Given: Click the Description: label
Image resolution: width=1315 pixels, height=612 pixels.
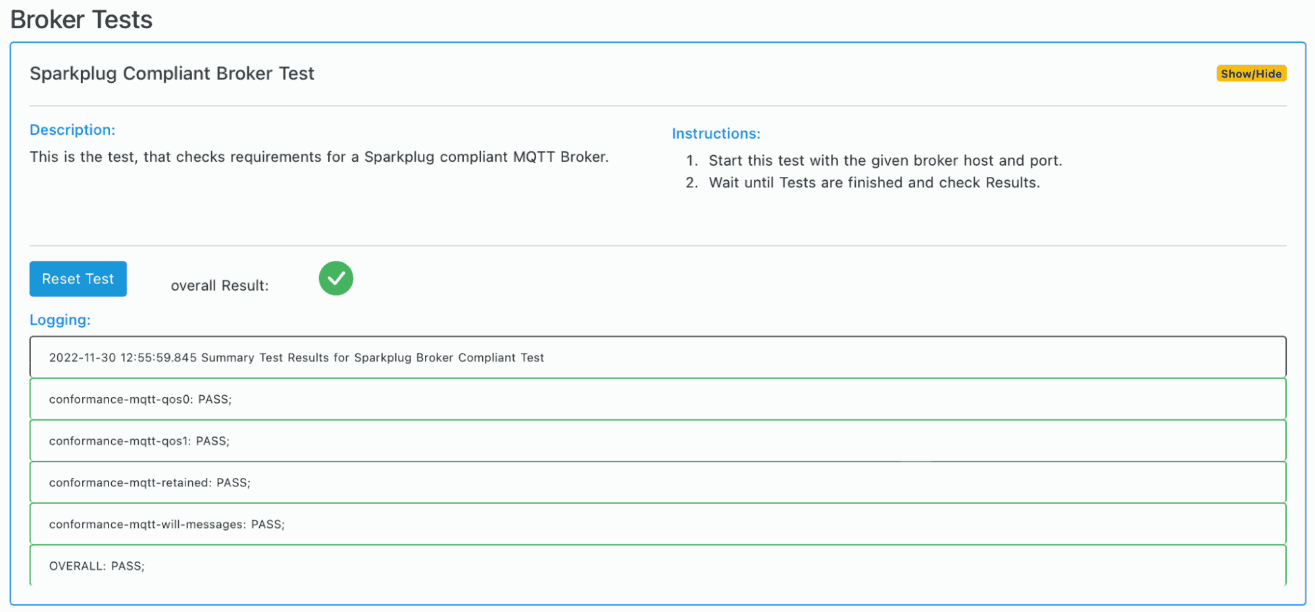Looking at the screenshot, I should pos(72,129).
